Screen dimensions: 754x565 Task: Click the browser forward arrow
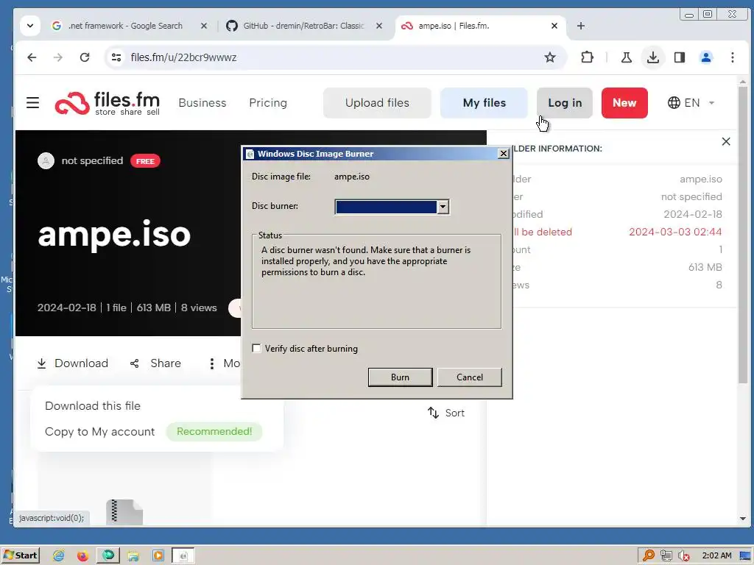57,57
